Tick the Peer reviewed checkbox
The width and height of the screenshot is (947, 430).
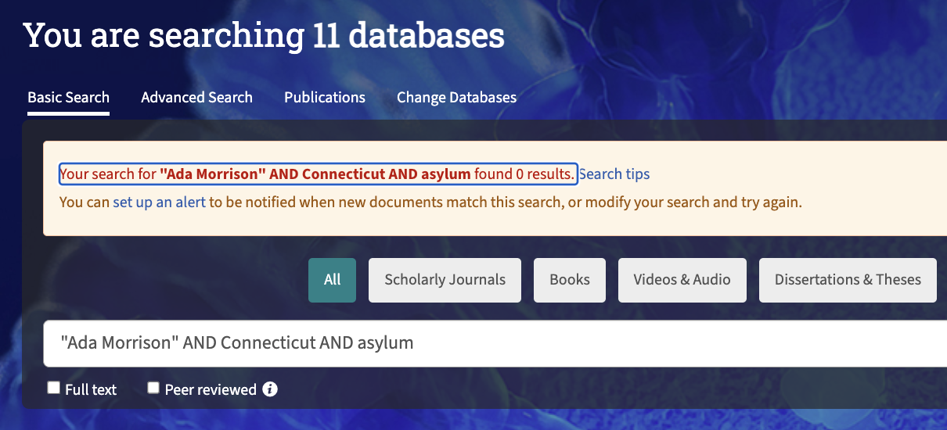click(153, 388)
